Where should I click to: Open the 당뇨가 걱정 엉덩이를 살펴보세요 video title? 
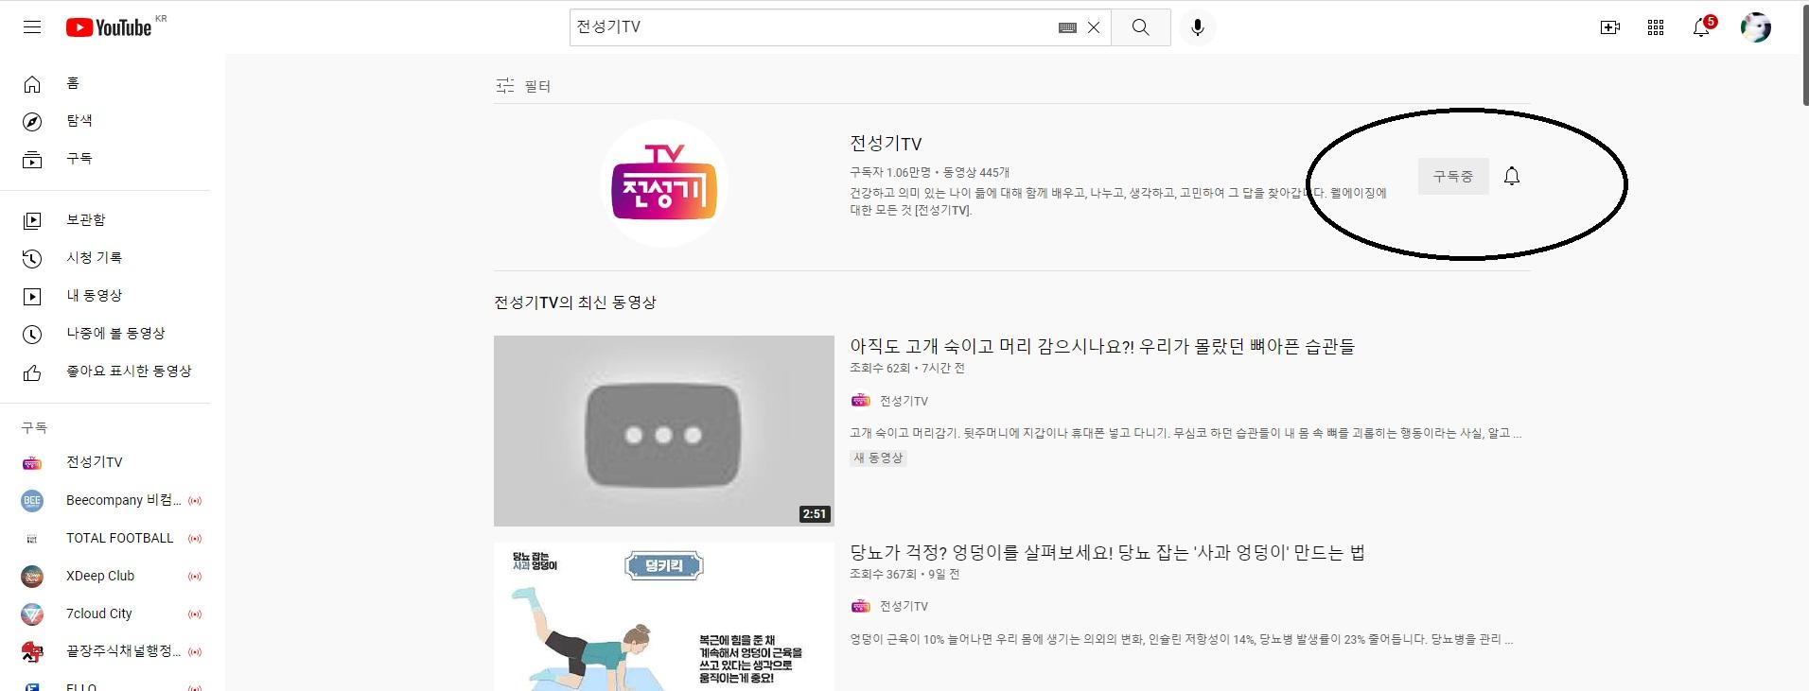point(1107,553)
